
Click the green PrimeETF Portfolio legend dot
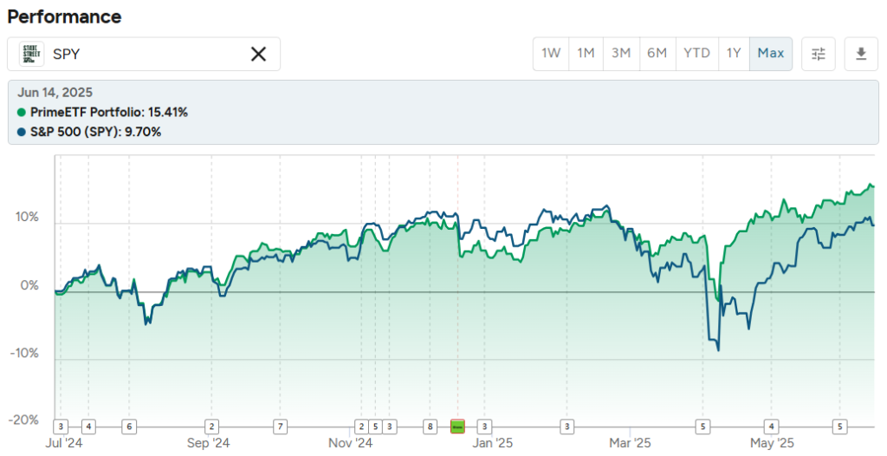coord(22,112)
